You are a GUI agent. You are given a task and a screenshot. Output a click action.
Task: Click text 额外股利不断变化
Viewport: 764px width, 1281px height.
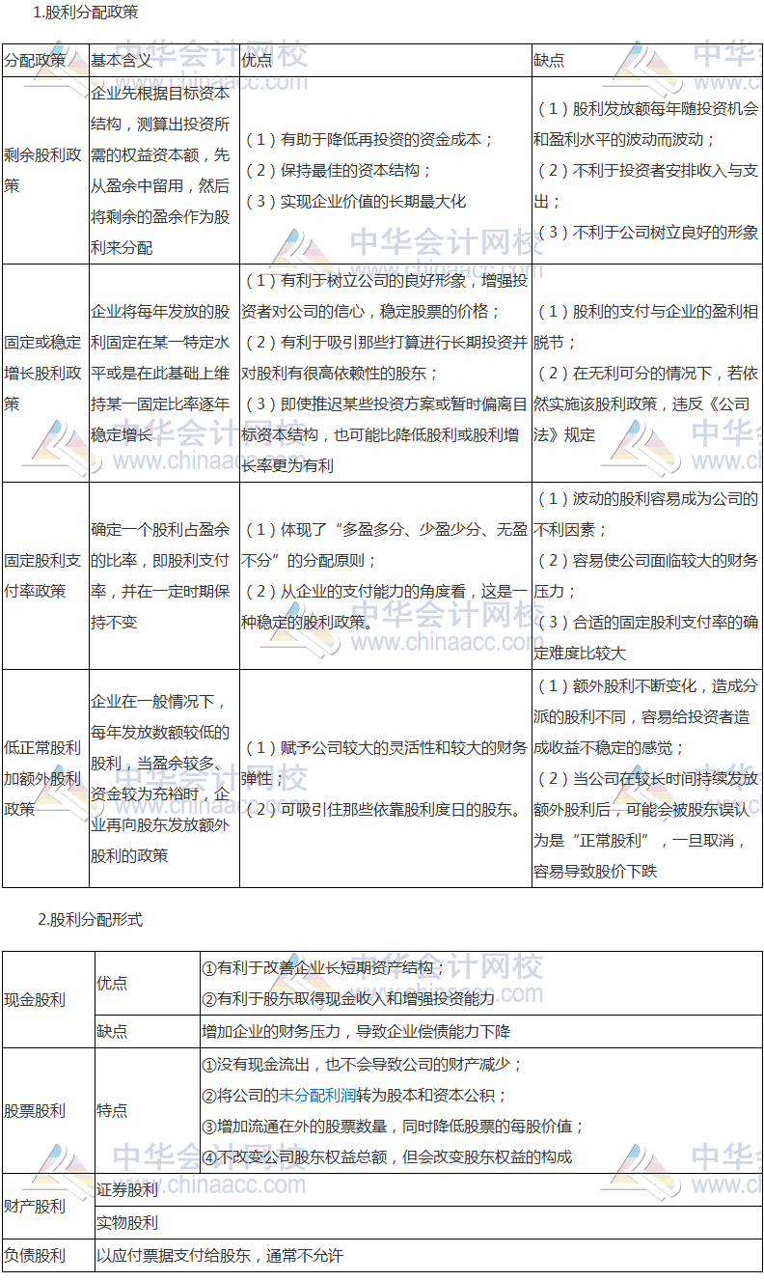click(x=646, y=716)
